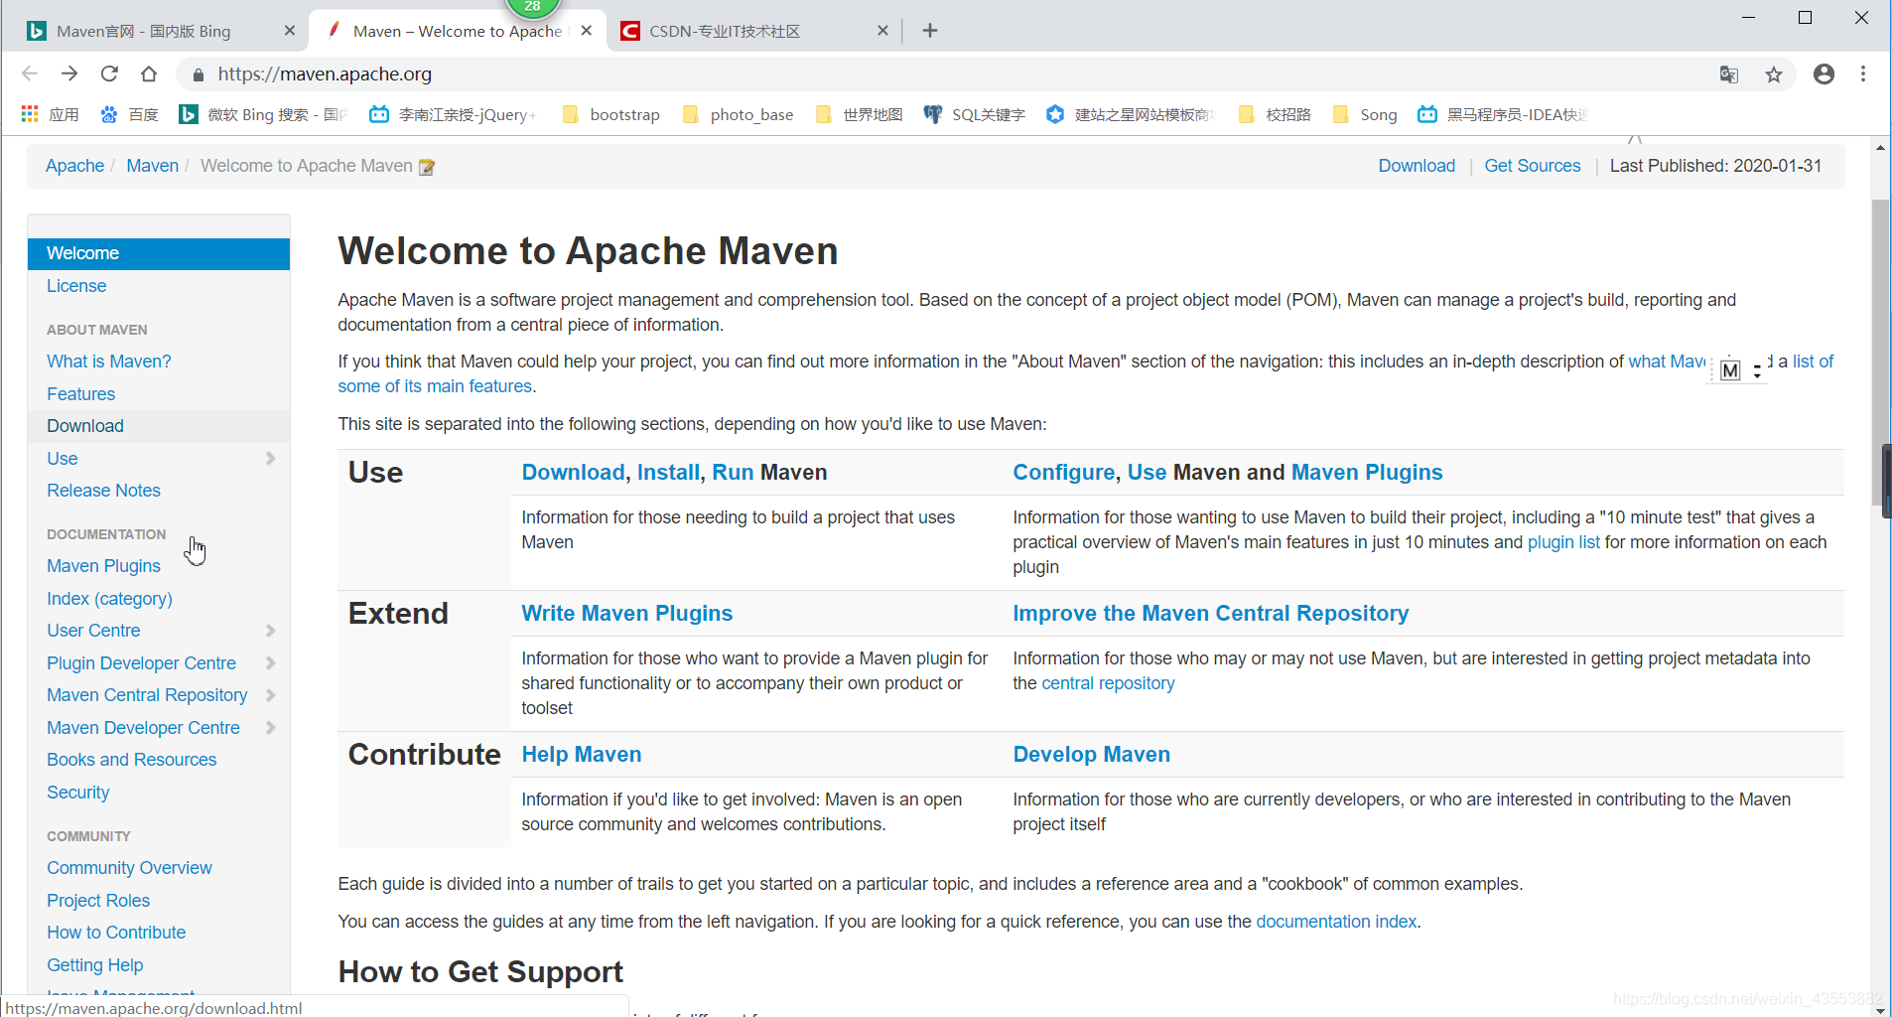Open the sidebar Download page
The image size is (1892, 1017).
tap(85, 426)
